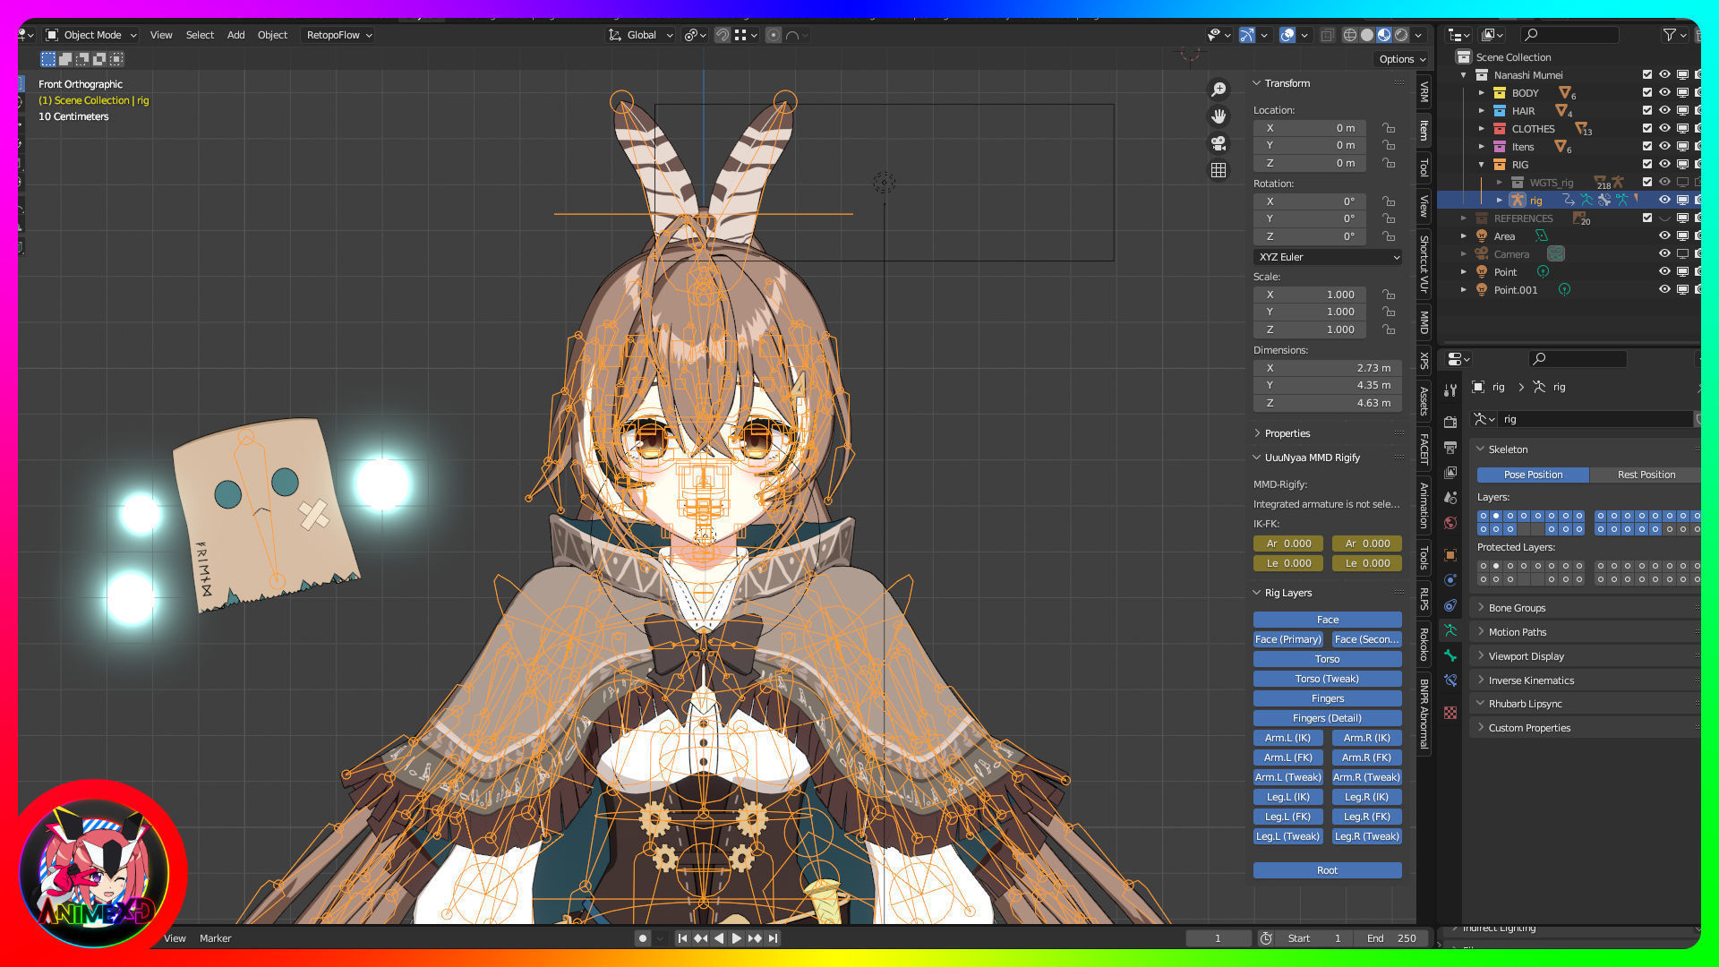Open the Render properties tab icon
This screenshot has width=1719, height=967.
point(1450,422)
